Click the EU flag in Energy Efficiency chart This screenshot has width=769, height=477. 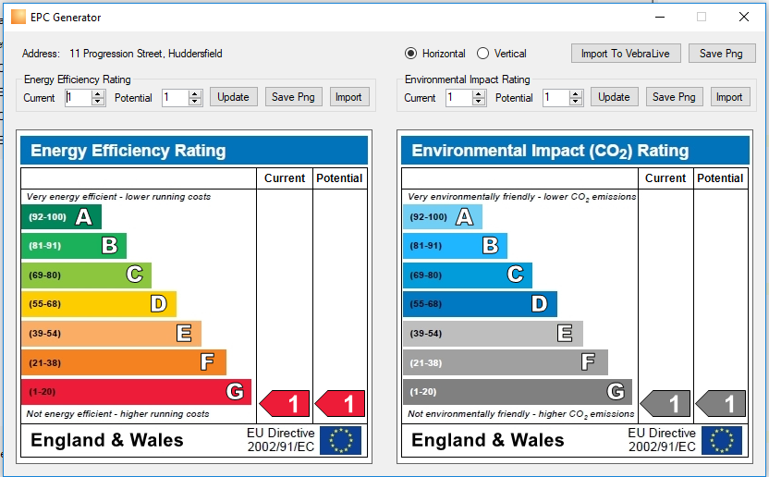(x=340, y=440)
